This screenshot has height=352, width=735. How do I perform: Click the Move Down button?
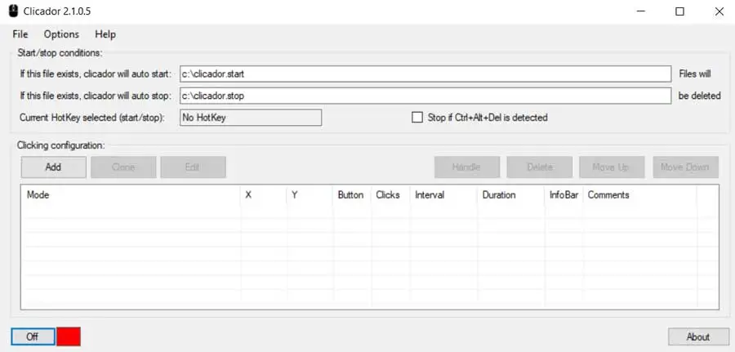tap(685, 167)
